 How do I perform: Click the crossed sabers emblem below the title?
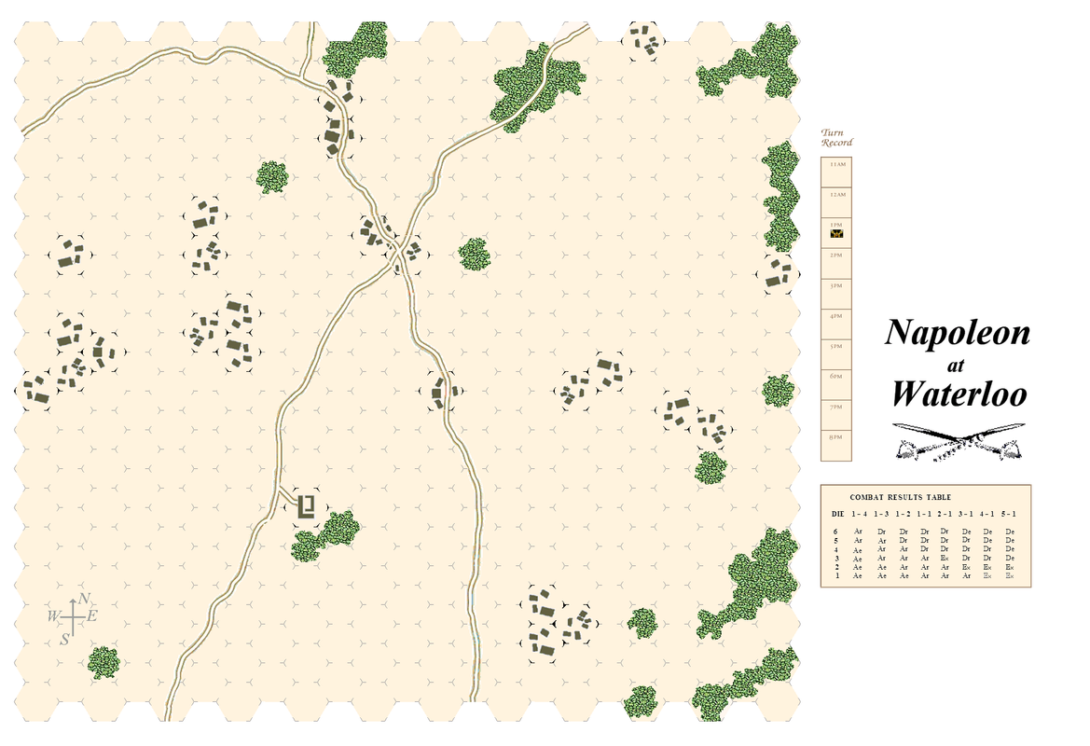[x=959, y=442]
